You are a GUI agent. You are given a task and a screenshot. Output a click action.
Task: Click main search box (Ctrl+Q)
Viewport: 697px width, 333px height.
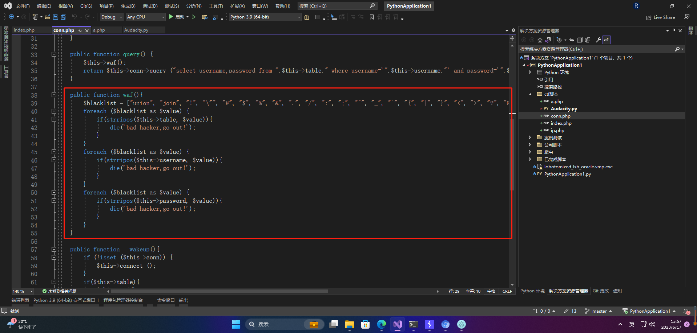click(337, 6)
